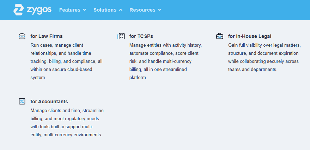The width and height of the screenshot is (310, 150).
Task: Click the Solutions menu label
Action: [105, 10]
